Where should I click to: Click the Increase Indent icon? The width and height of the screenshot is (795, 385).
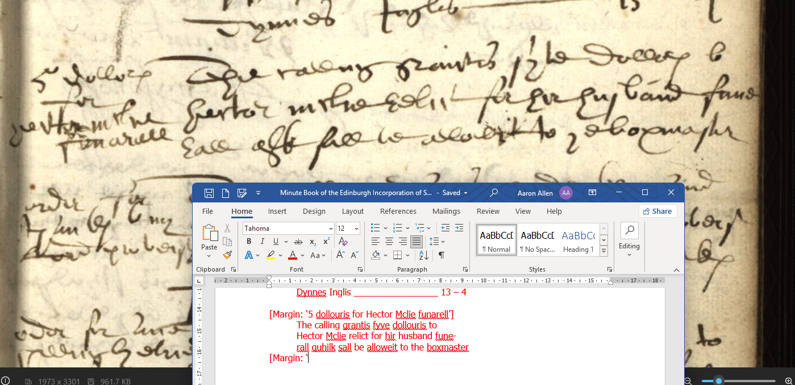click(459, 228)
